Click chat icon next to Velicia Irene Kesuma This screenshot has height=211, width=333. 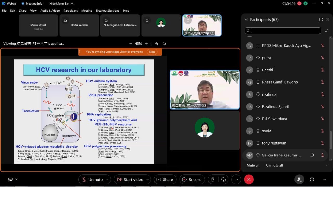[x=312, y=155]
